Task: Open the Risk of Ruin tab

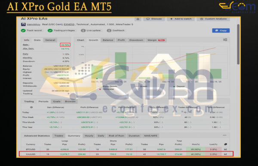Action: [x=117, y=136]
